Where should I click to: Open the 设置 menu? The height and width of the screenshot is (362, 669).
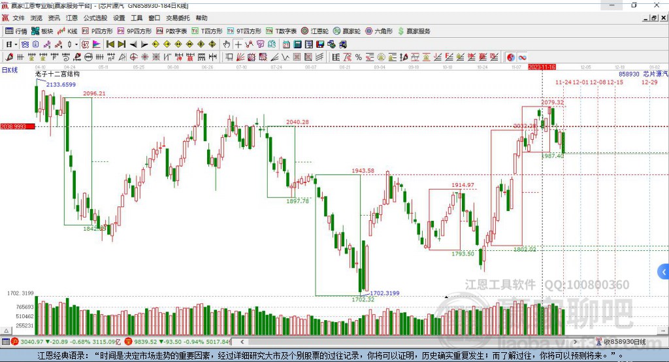[119, 18]
